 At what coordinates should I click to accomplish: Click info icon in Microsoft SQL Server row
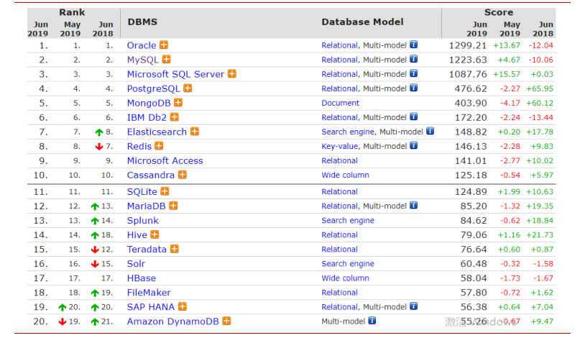413,73
